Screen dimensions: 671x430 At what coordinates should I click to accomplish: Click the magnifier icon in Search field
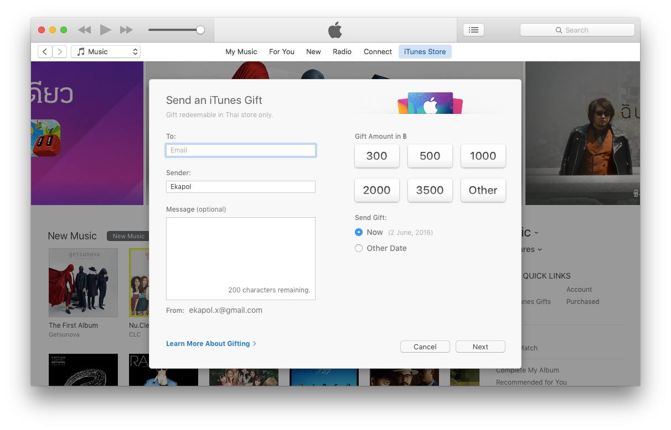559,30
